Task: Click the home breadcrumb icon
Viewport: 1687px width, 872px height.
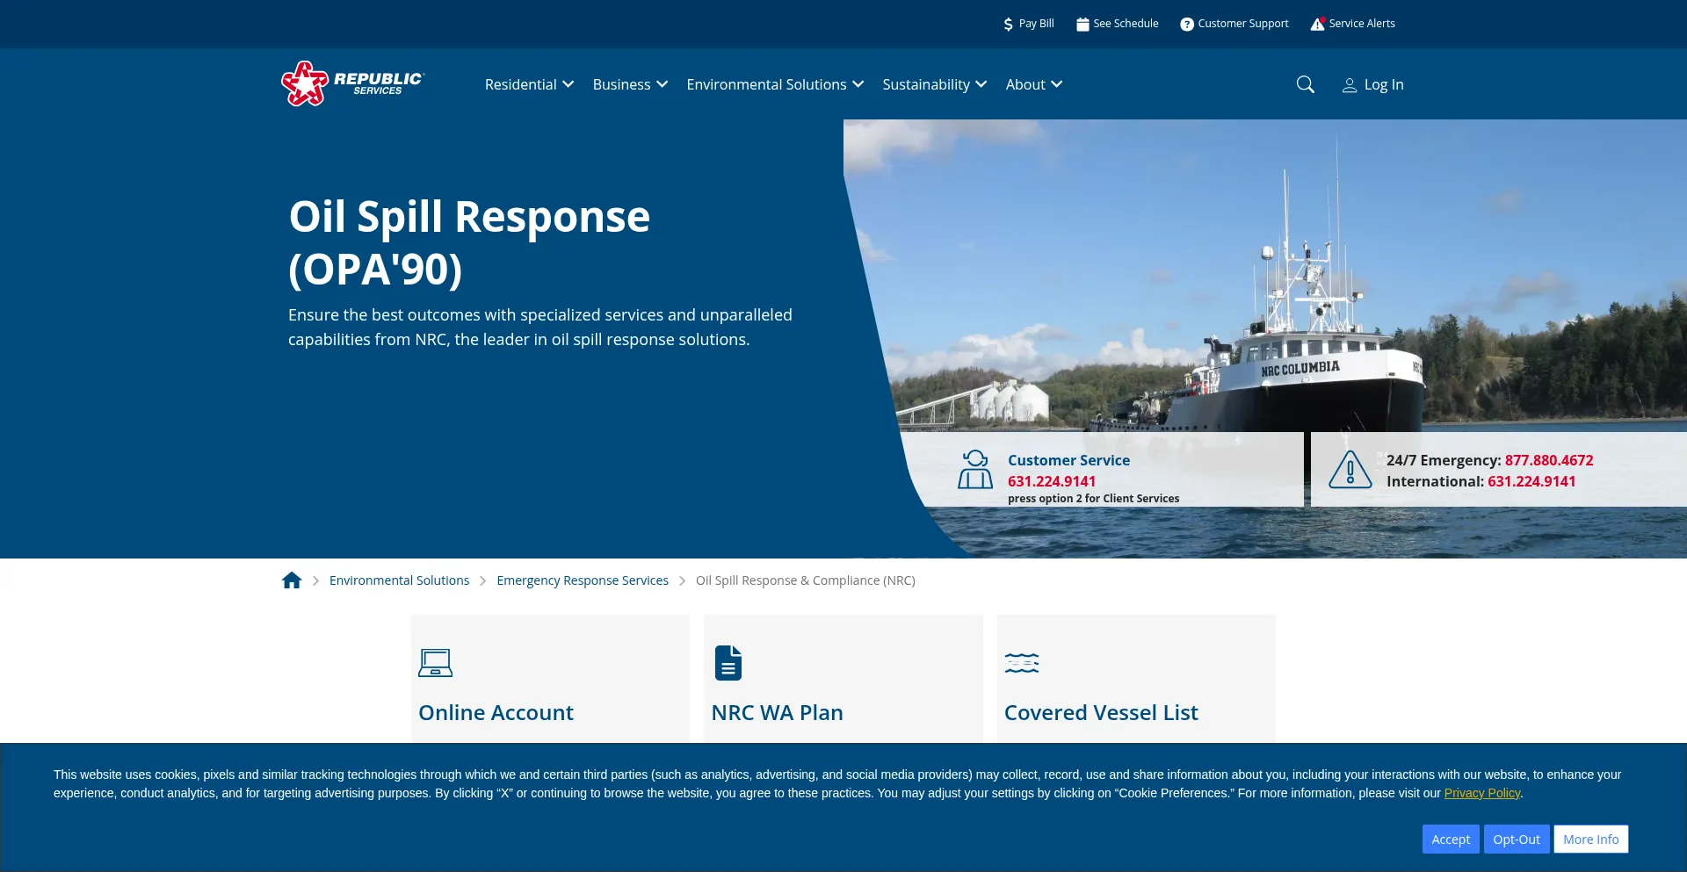Action: pos(292,580)
